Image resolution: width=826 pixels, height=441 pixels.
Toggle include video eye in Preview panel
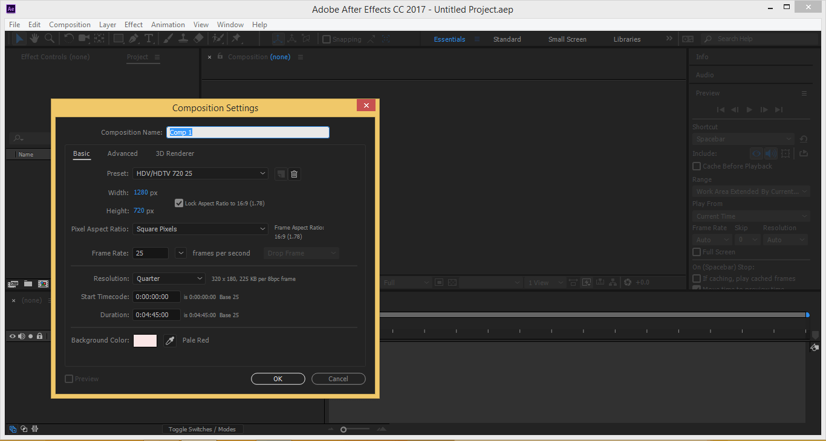pyautogui.click(x=756, y=153)
